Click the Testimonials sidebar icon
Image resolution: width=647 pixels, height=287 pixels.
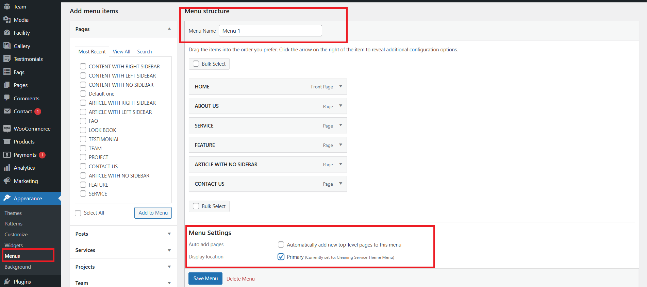click(x=7, y=59)
